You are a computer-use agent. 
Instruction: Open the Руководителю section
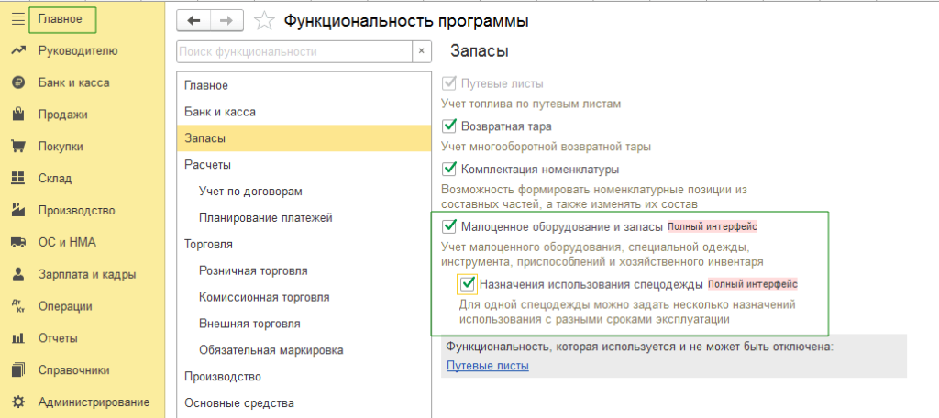78,51
